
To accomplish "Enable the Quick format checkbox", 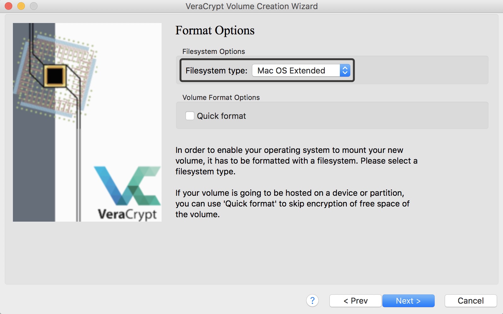I will pos(190,116).
